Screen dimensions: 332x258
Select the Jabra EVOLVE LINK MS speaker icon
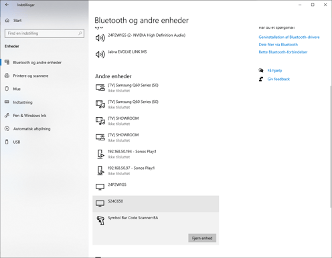(100, 54)
